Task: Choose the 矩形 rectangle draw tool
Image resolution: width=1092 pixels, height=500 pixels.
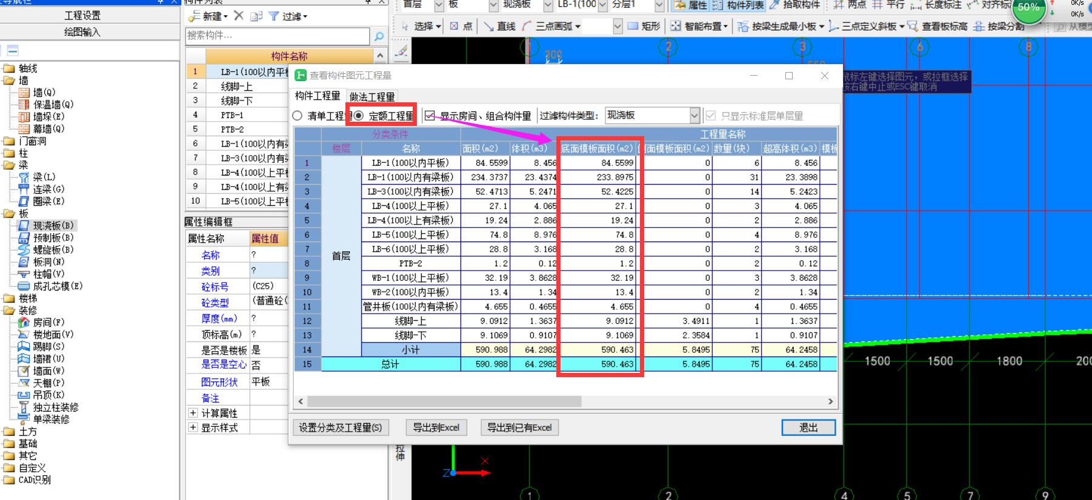Action: click(644, 26)
